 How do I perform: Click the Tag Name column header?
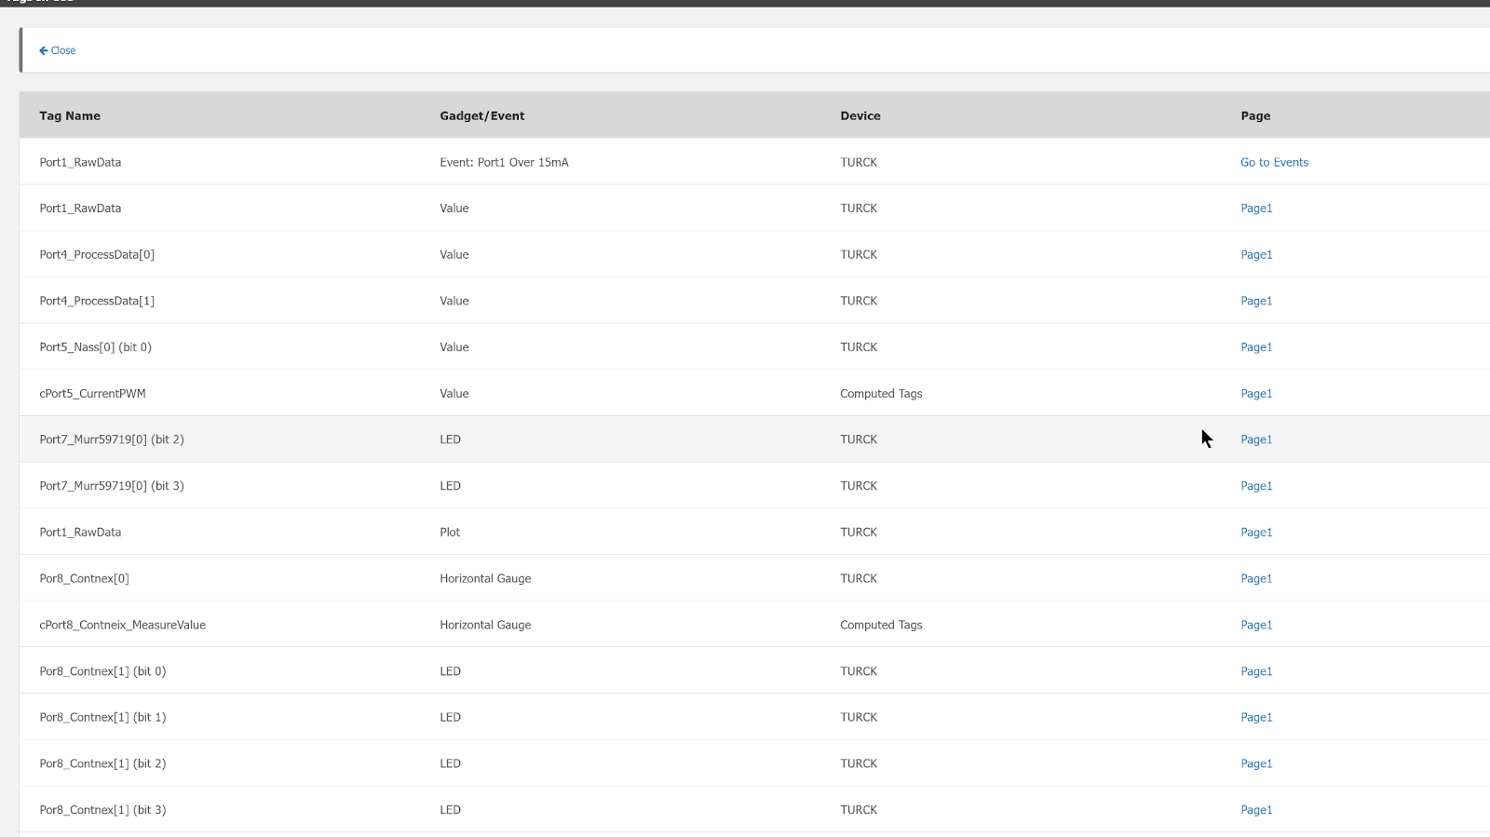coord(70,115)
